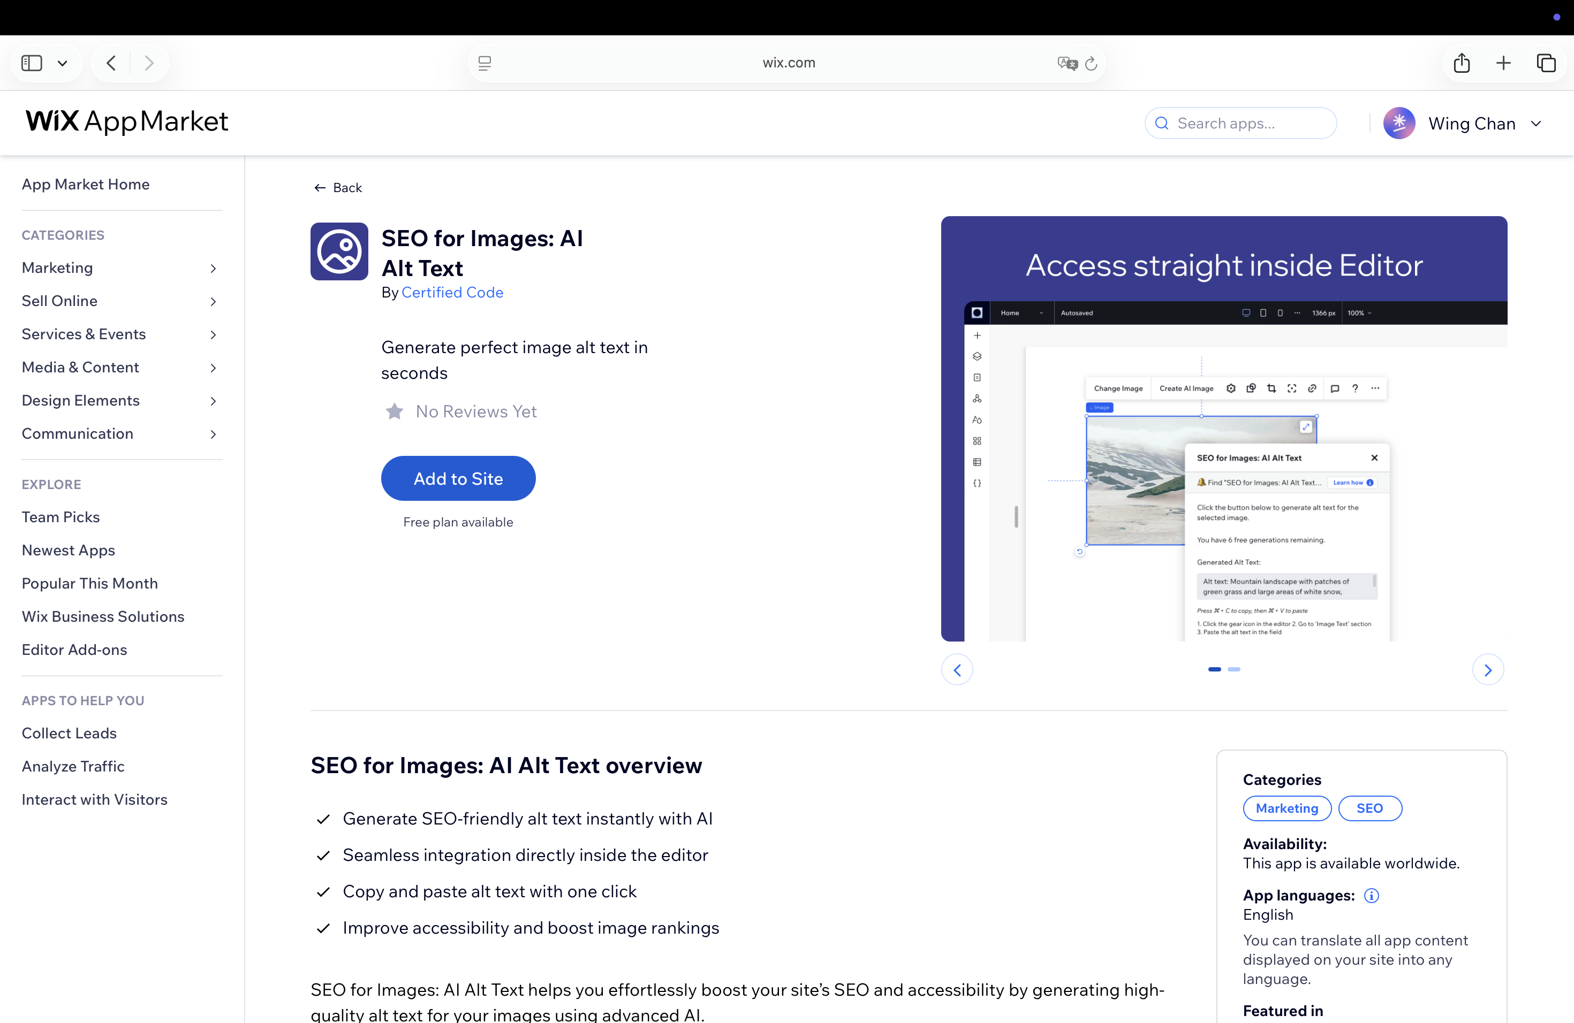Click the reviews star icon
This screenshot has width=1574, height=1023.
394,411
